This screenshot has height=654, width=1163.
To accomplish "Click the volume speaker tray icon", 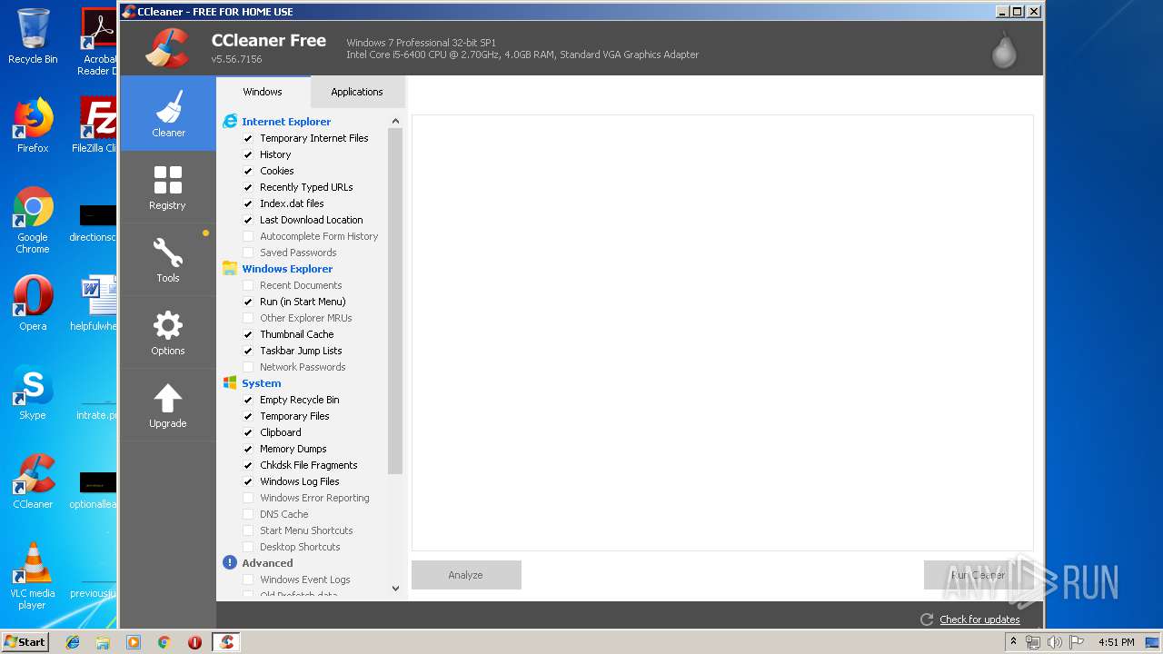I will (x=1055, y=642).
